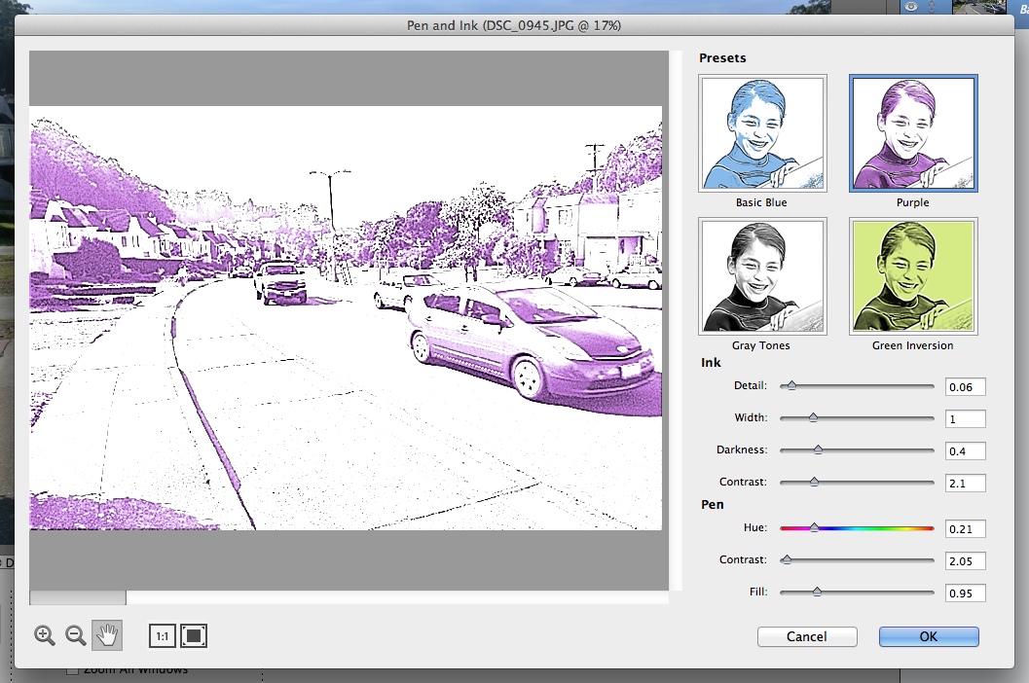Click the Ink Contrast value field
Image resolution: width=1029 pixels, height=683 pixels.
965,484
